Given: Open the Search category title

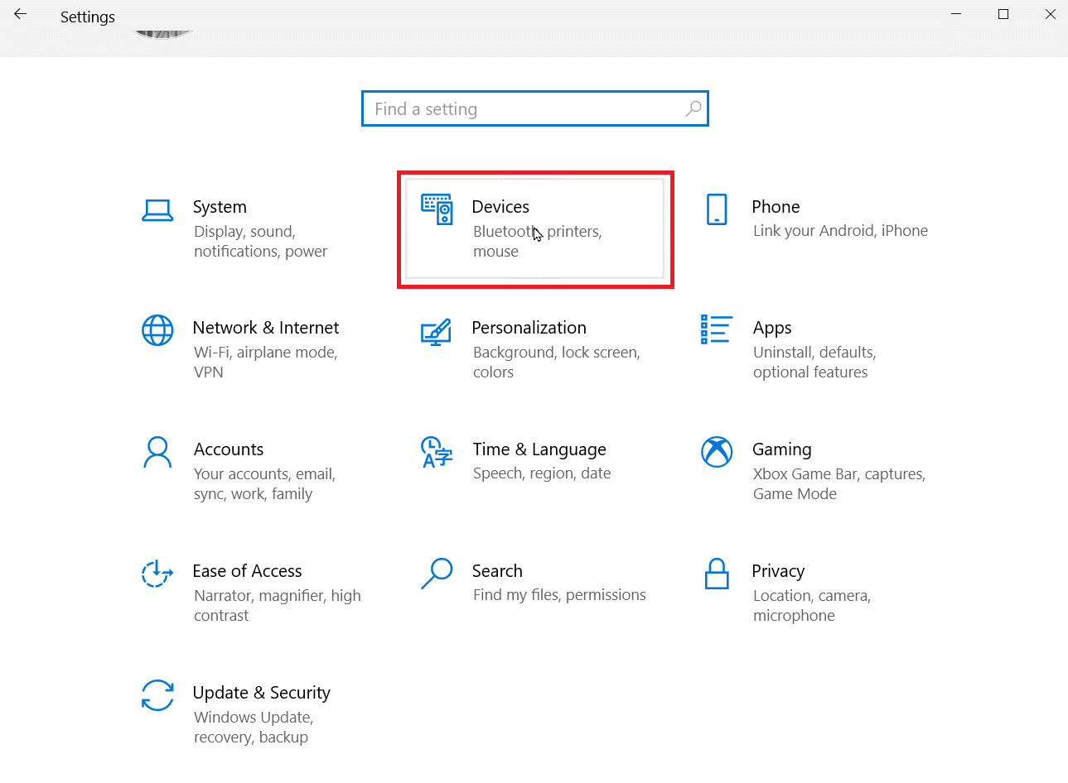Looking at the screenshot, I should pyautogui.click(x=497, y=571).
